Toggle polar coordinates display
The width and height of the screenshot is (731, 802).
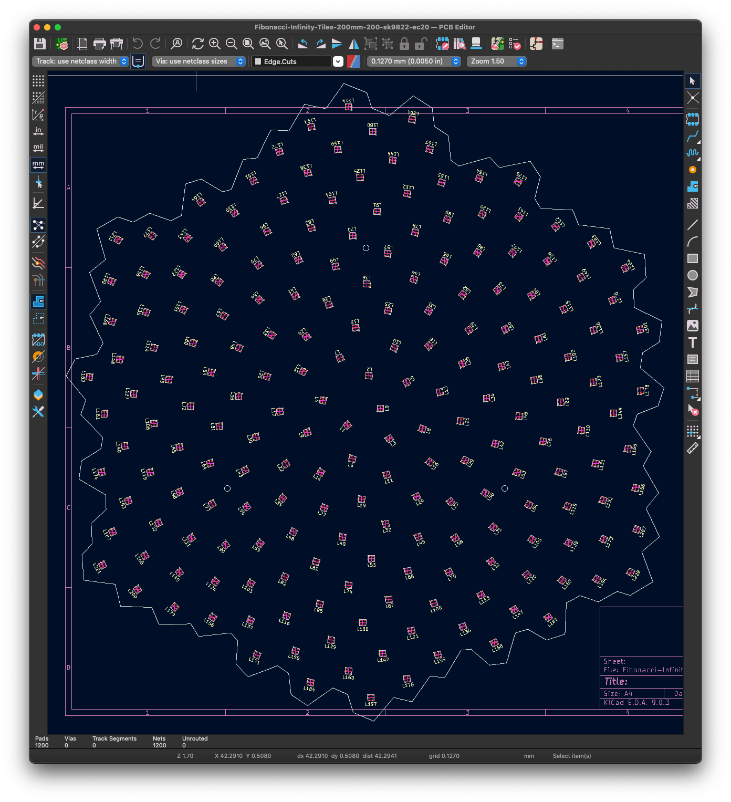38,114
